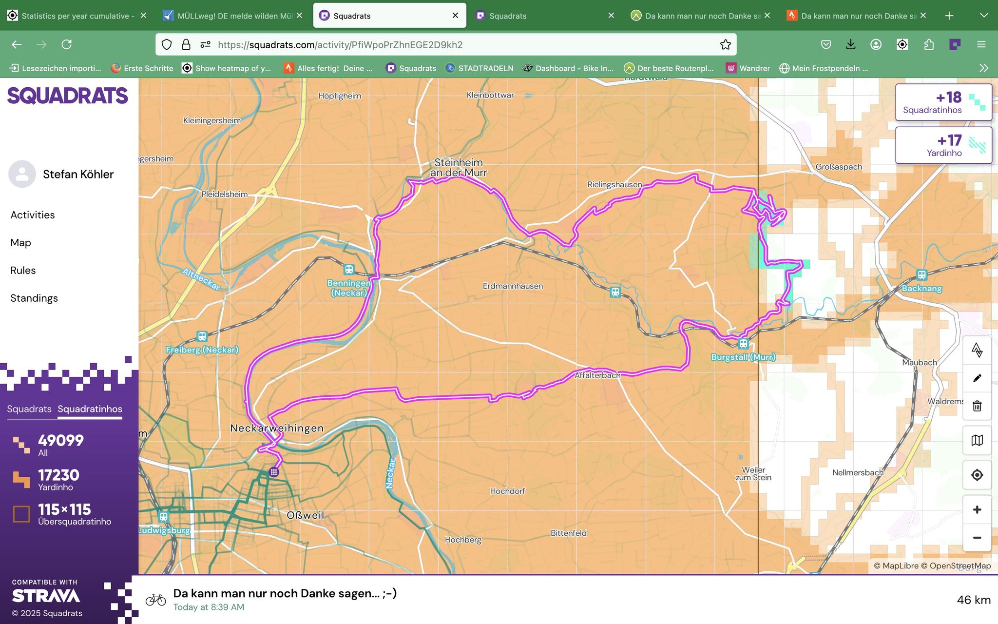Click the Strava icon on map controls
The image size is (998, 624).
(977, 350)
